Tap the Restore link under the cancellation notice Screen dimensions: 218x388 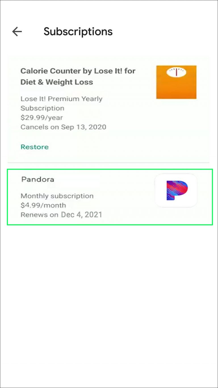(34, 147)
